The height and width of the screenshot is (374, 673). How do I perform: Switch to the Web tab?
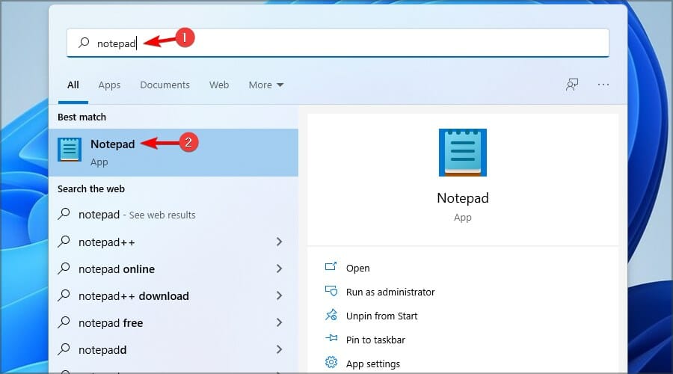click(219, 85)
